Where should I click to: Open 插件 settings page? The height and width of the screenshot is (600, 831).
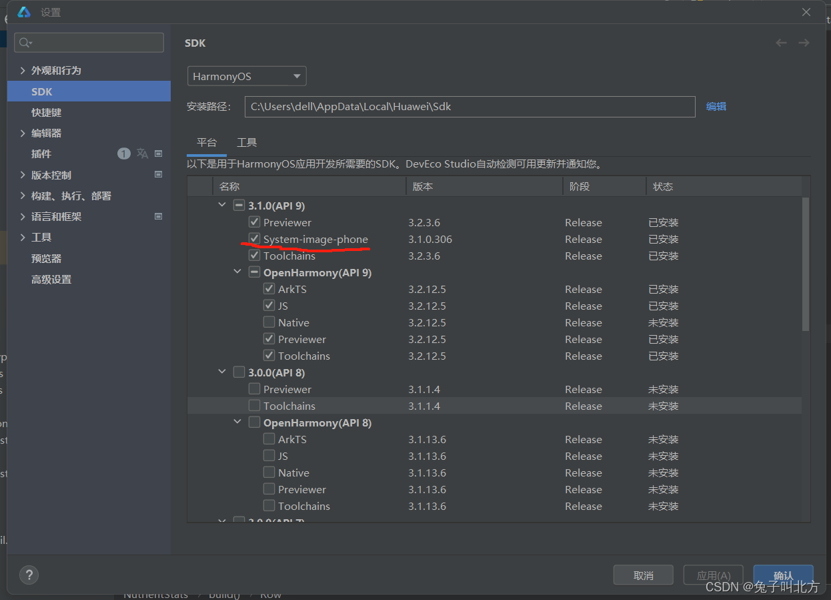tap(41, 154)
